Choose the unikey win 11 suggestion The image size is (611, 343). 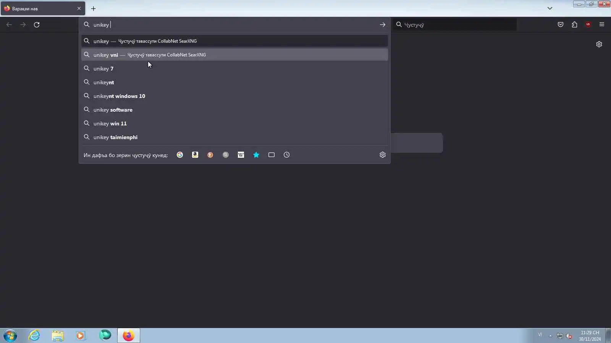point(234,123)
